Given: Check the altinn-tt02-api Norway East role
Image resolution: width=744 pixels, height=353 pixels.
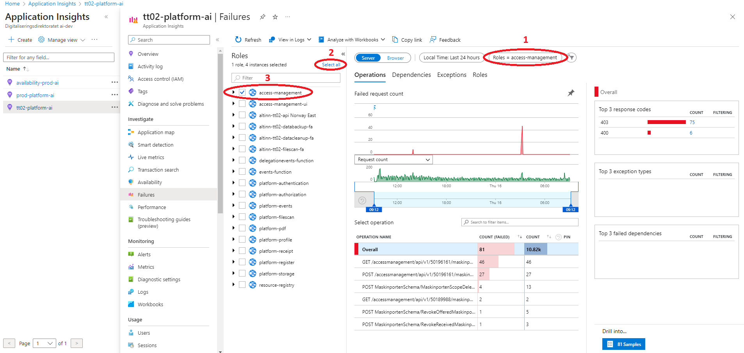Looking at the screenshot, I should pos(242,115).
